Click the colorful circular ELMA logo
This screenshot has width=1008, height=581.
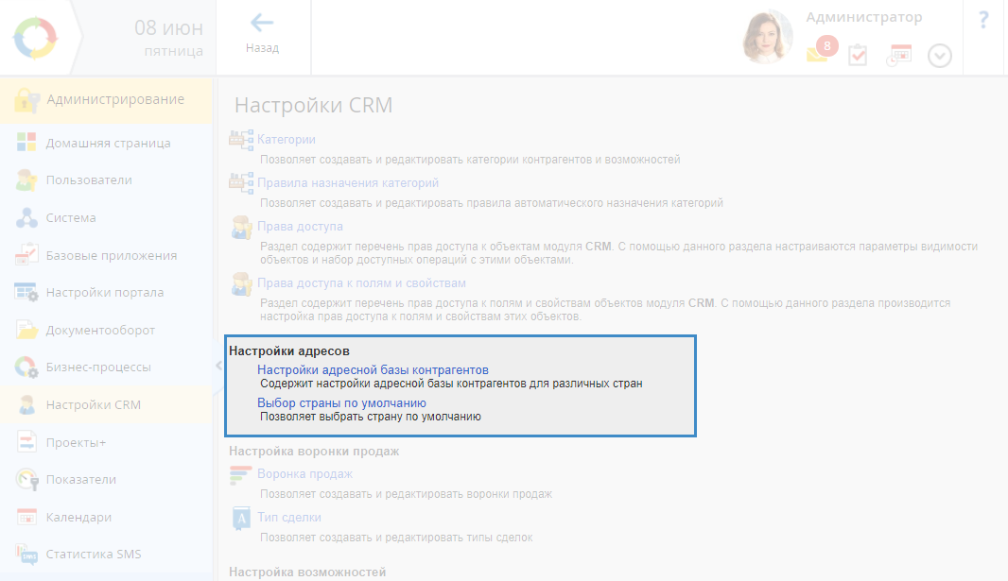(35, 38)
